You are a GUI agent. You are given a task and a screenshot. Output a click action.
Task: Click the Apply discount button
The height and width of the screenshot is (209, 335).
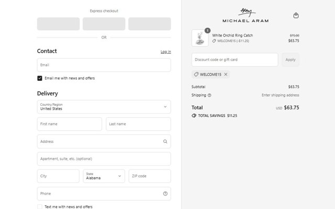pos(291,59)
